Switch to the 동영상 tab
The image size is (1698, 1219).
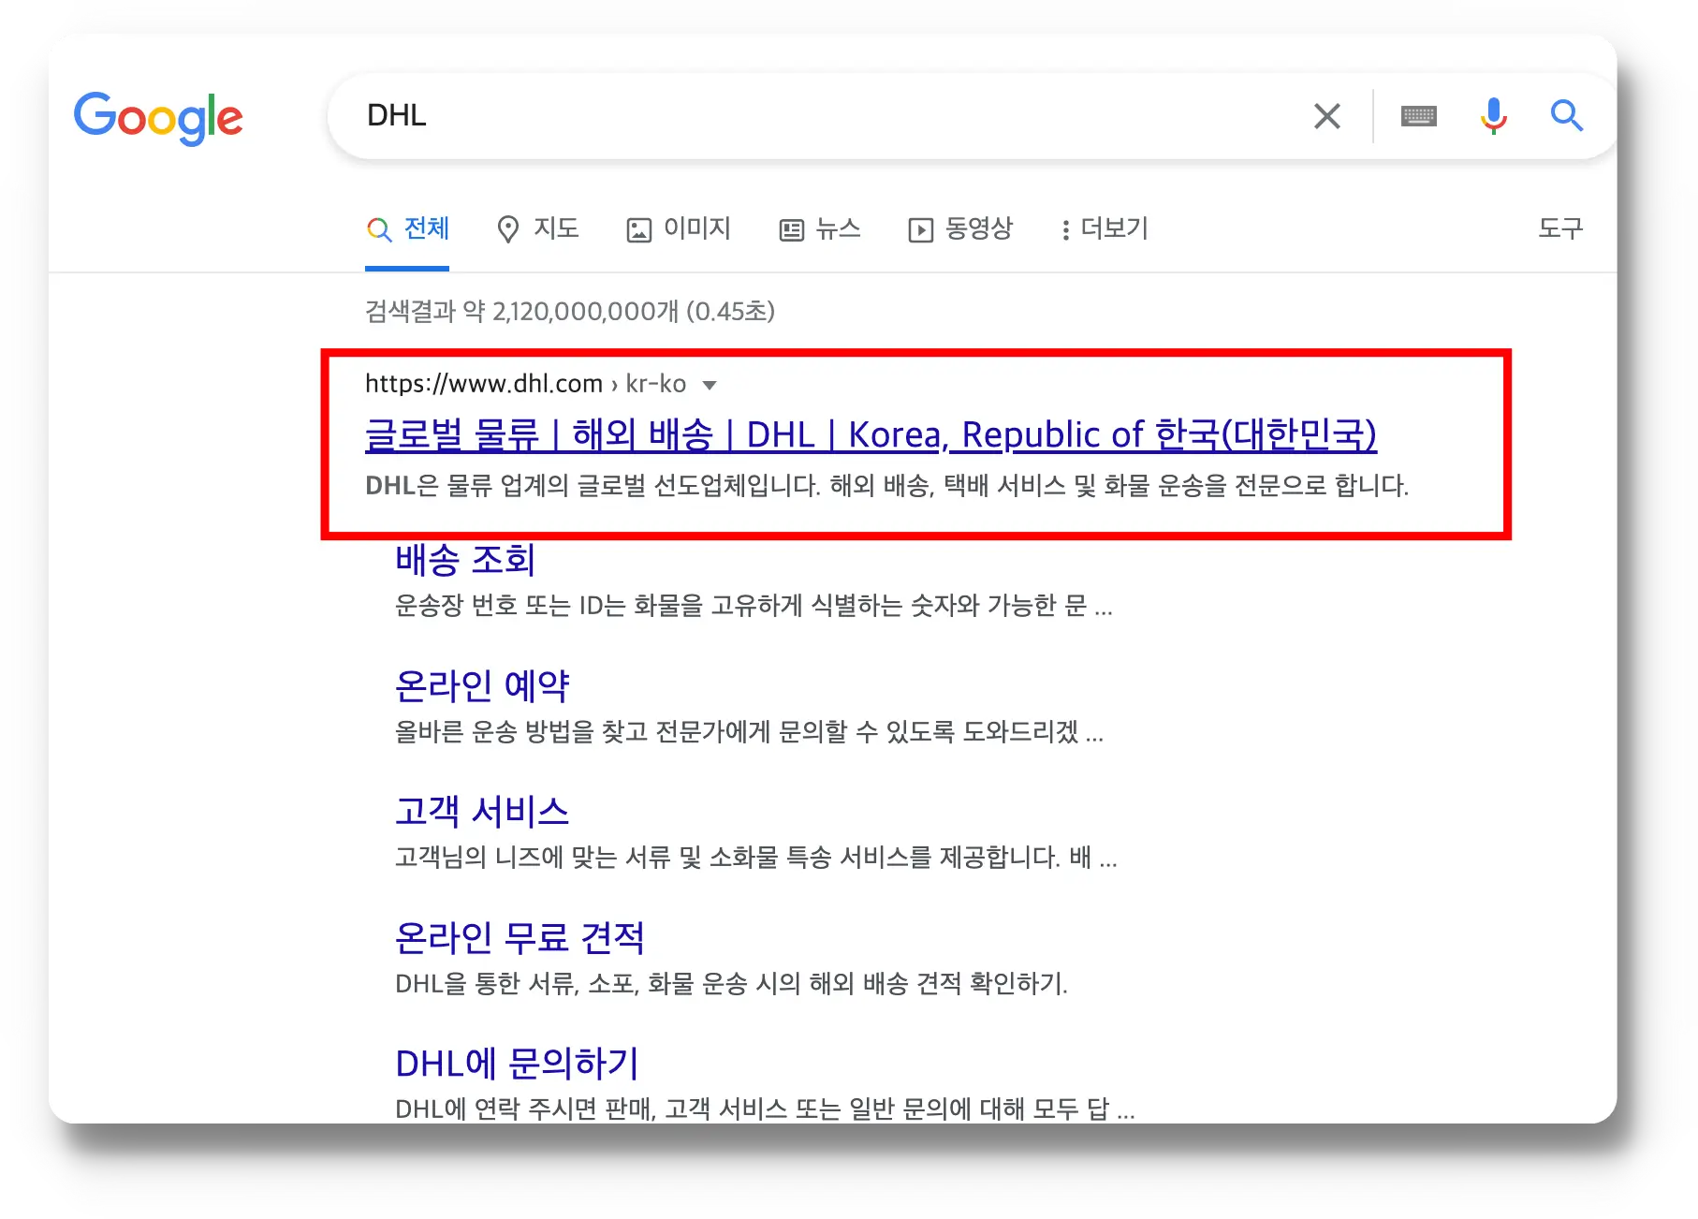tap(960, 228)
